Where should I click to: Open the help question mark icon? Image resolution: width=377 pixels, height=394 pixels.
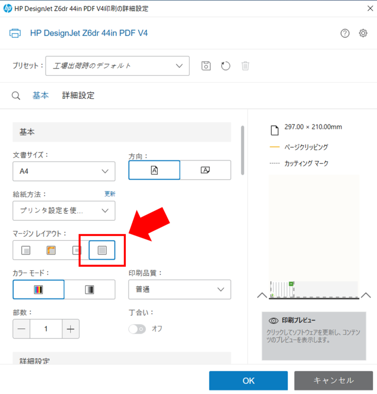(x=345, y=33)
